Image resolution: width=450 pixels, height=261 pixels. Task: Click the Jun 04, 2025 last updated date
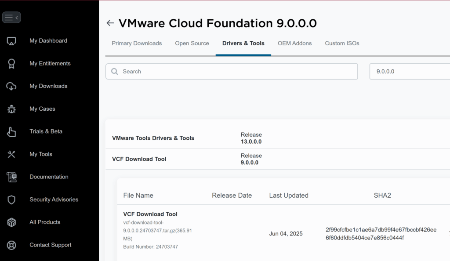286,233
